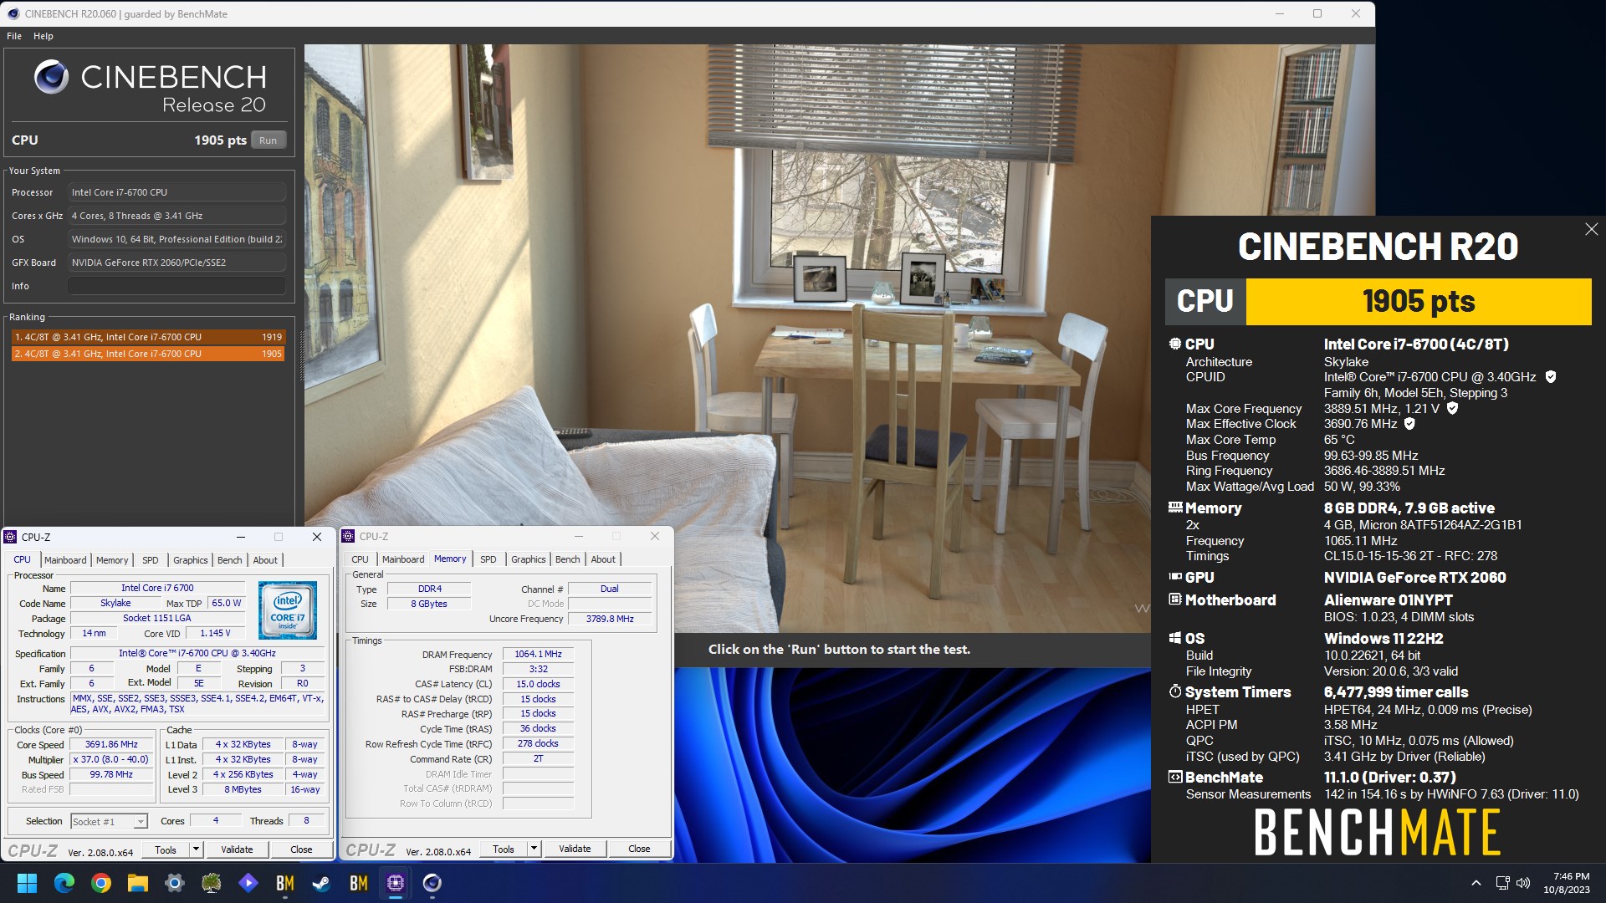This screenshot has width=1606, height=903.
Task: Click the System Timers stopwatch icon
Action: click(1175, 691)
